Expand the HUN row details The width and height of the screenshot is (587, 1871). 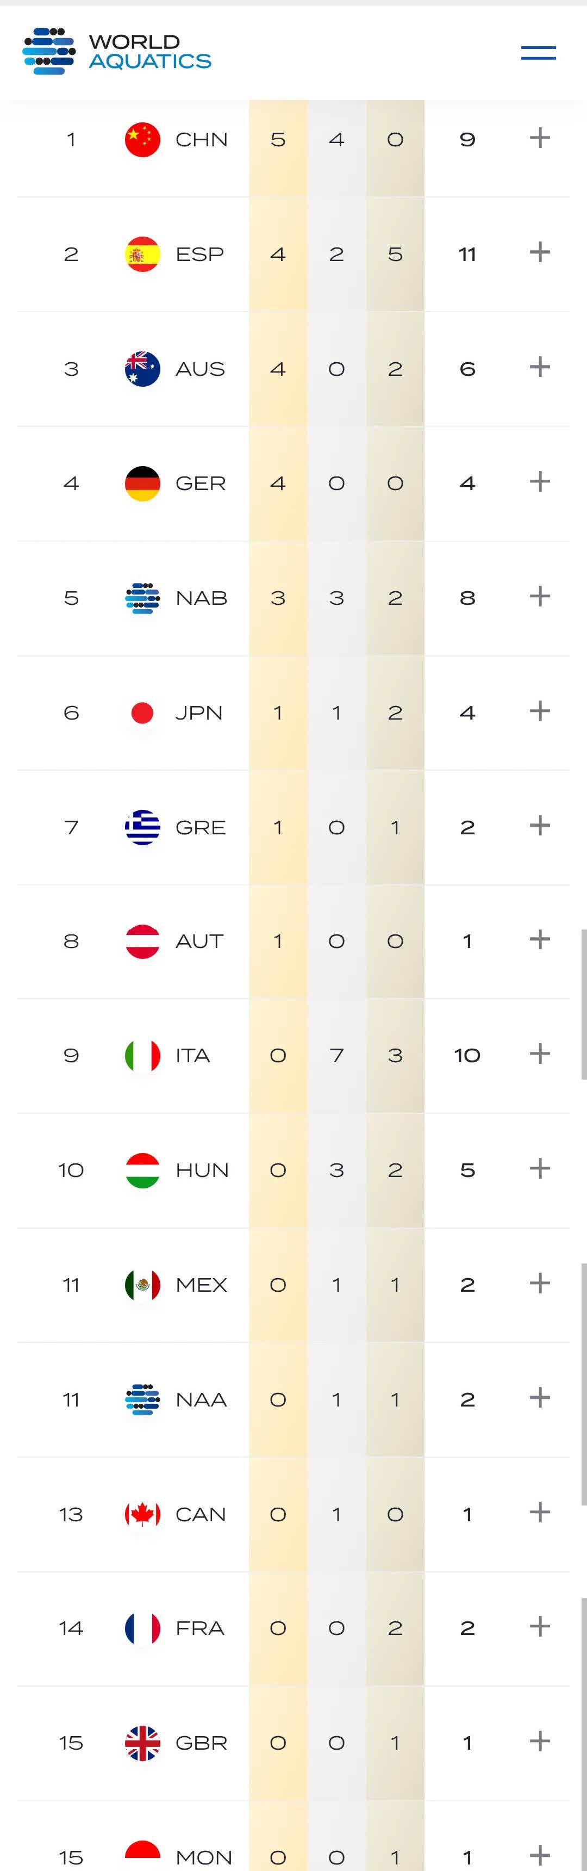tap(540, 1169)
